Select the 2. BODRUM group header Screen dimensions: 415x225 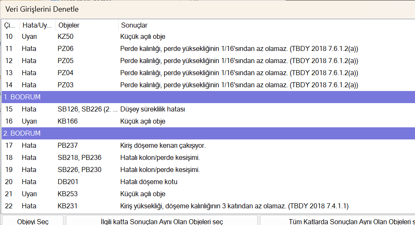click(x=22, y=134)
